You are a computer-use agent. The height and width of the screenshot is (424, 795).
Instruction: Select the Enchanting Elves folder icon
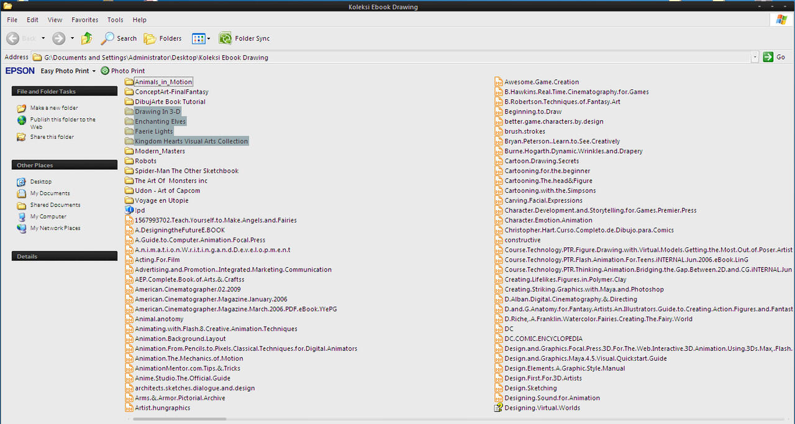point(129,121)
